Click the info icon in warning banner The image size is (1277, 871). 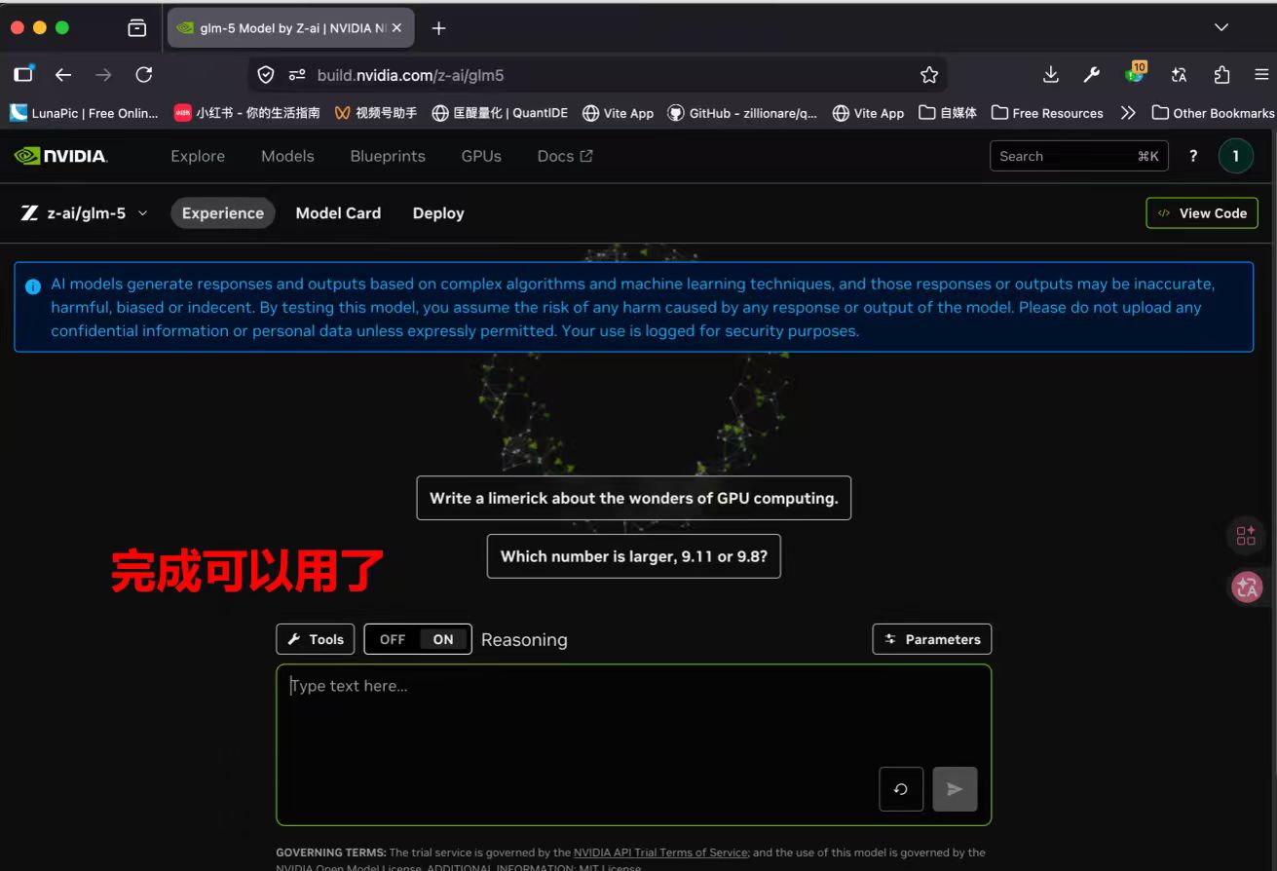[x=33, y=286]
